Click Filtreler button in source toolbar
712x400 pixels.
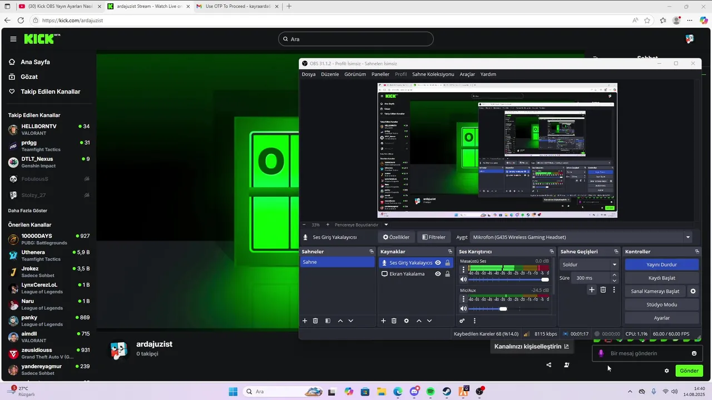(434, 237)
